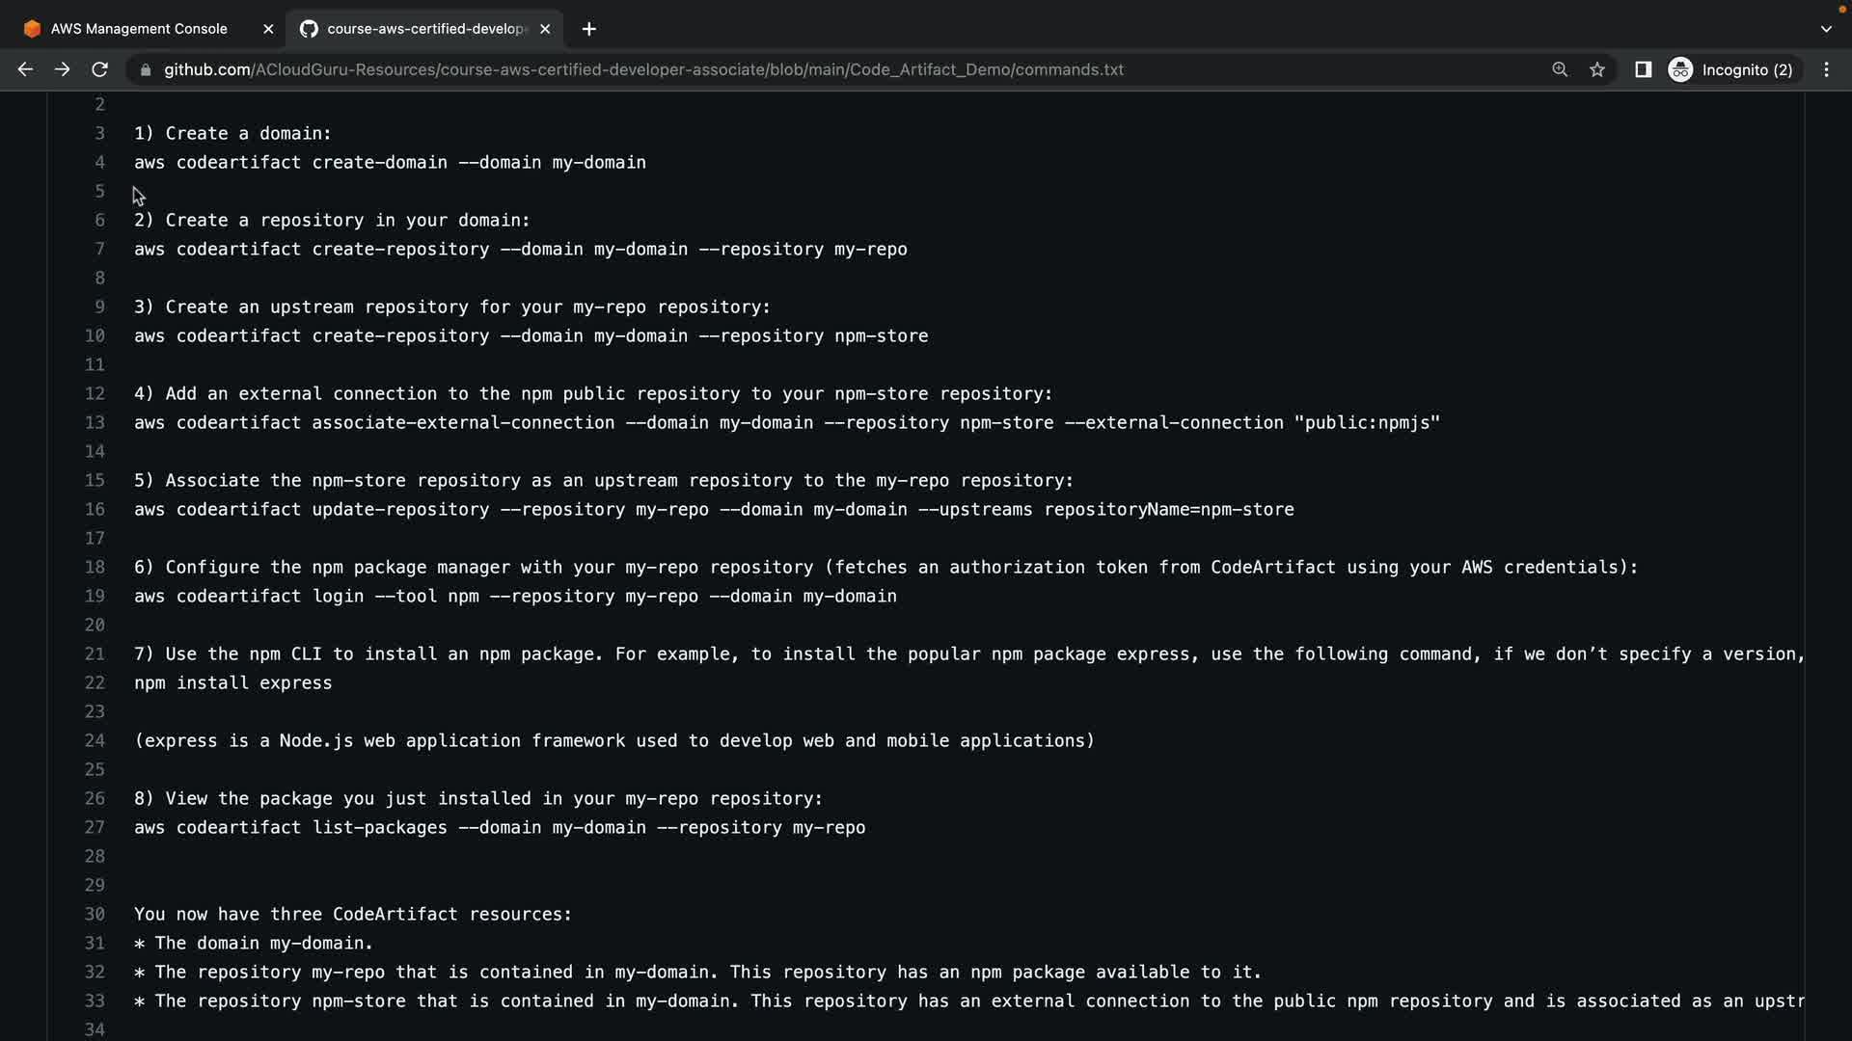View site info lock icon
The image size is (1852, 1041).
[146, 69]
